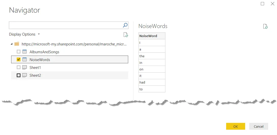Close the Navigator window

coord(272,4)
